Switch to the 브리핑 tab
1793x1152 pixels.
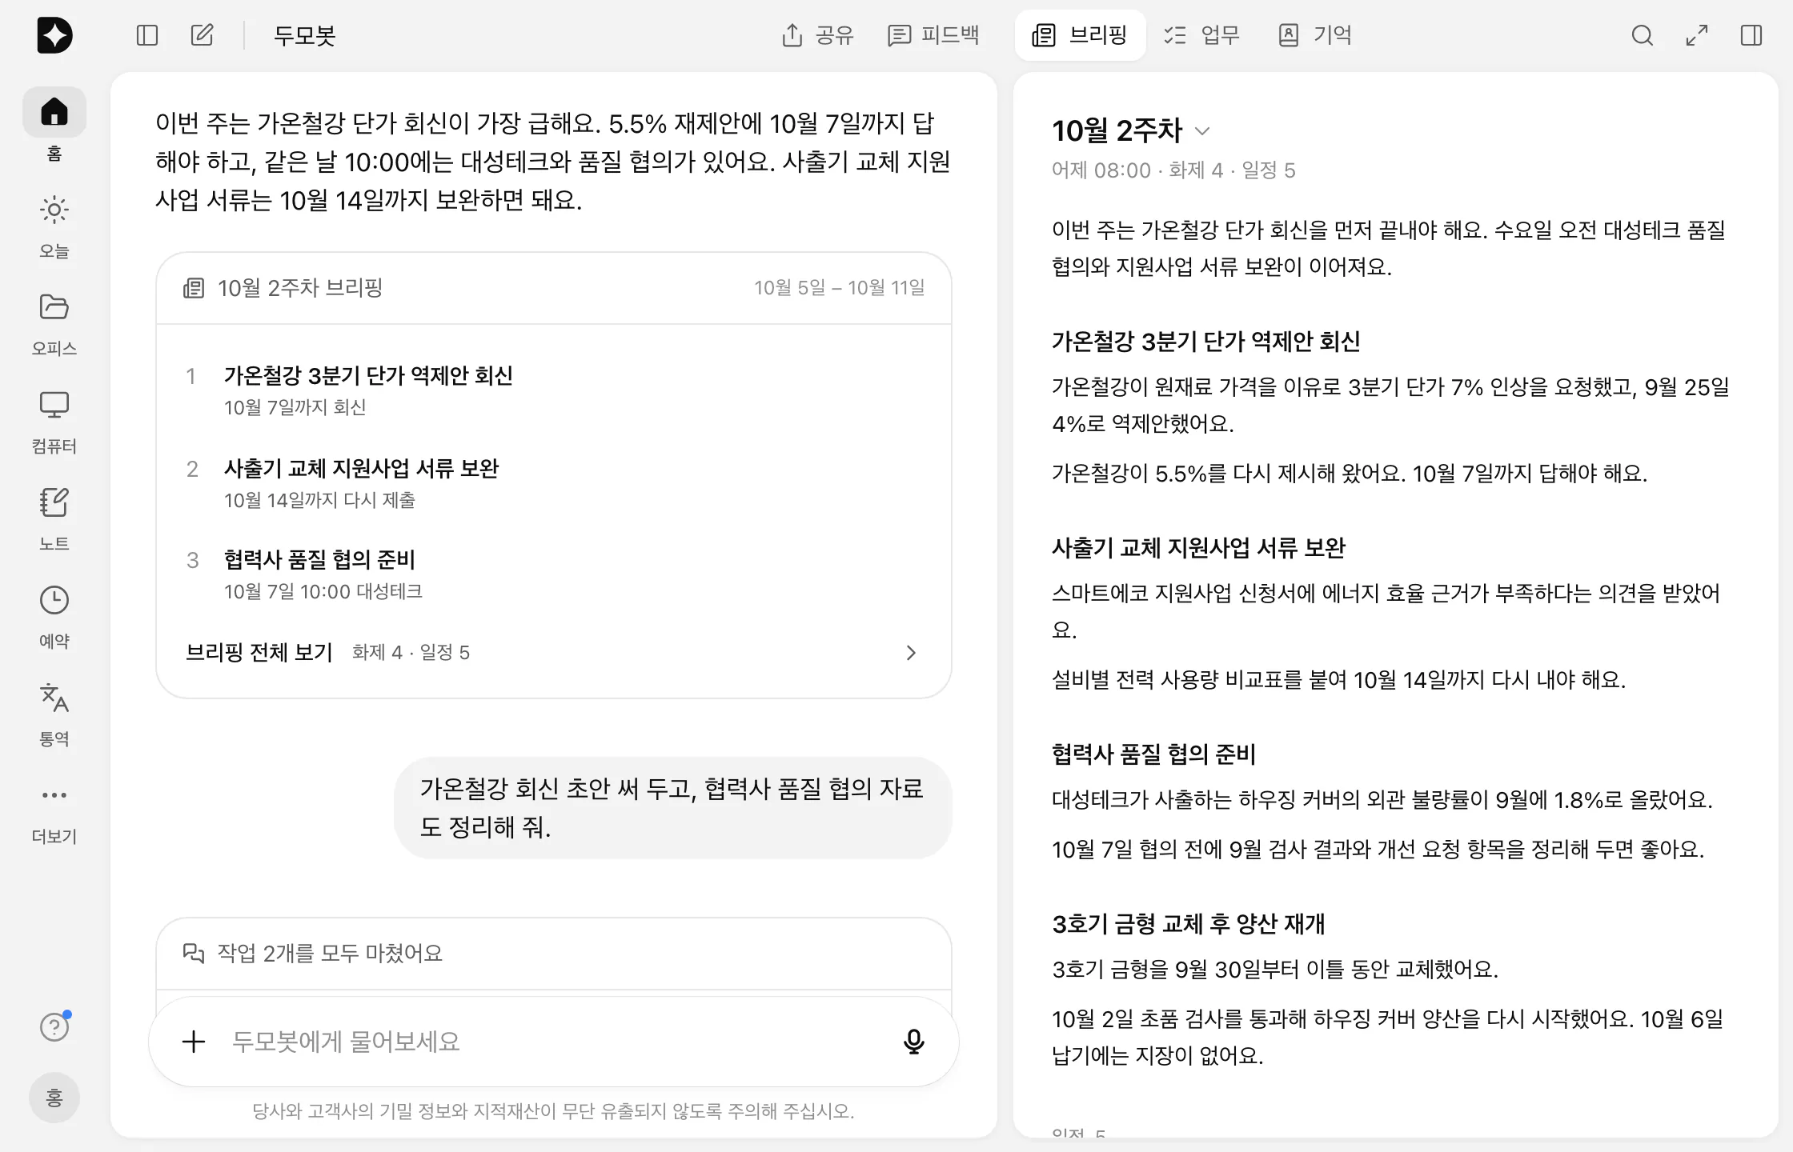click(1080, 35)
